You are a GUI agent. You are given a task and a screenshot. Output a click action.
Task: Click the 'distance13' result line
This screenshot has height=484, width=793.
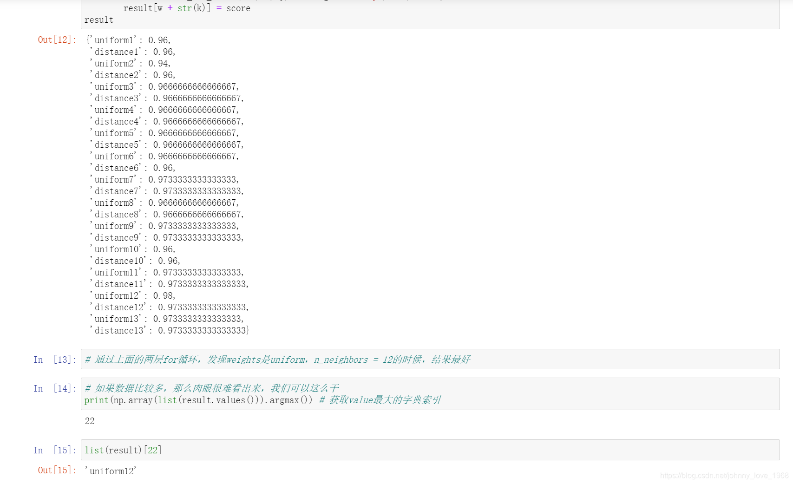pos(170,330)
